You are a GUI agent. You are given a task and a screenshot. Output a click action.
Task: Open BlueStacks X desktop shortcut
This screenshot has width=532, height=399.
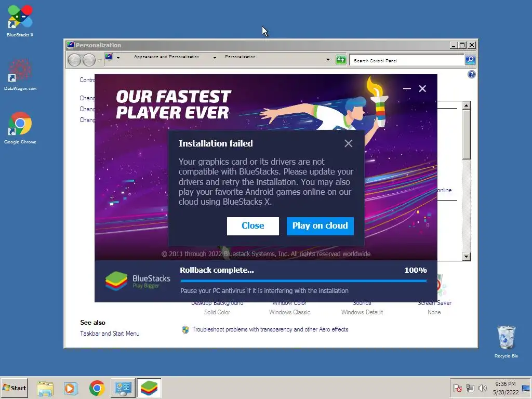[x=20, y=21]
